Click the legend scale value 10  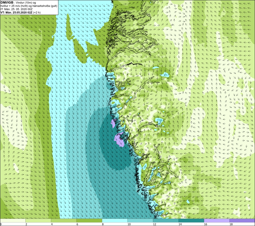coord(129,224)
